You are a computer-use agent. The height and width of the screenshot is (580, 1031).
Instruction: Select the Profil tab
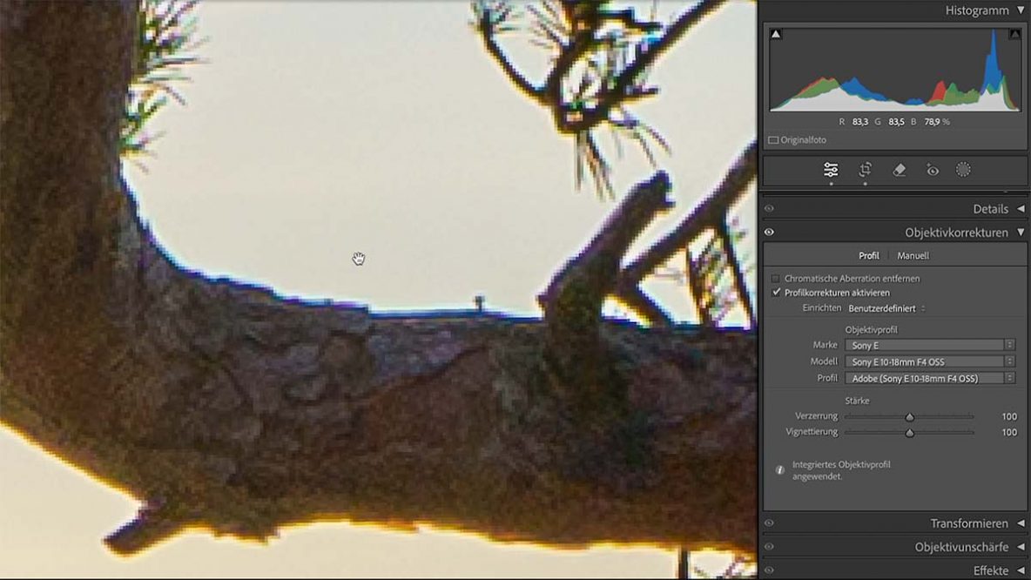tap(868, 256)
